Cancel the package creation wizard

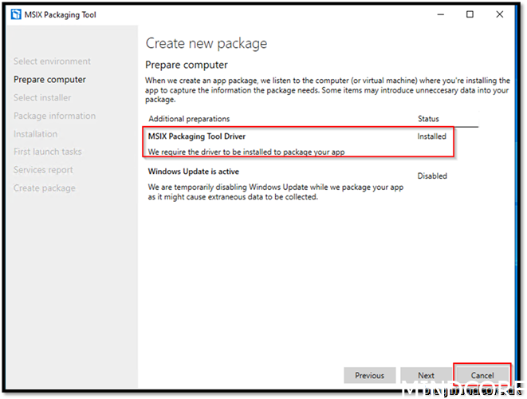[x=482, y=375]
